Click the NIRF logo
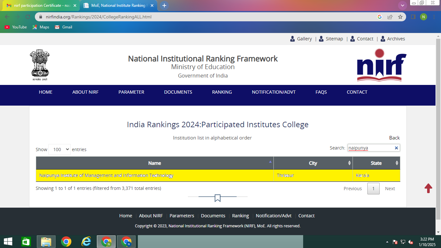 [x=382, y=65]
